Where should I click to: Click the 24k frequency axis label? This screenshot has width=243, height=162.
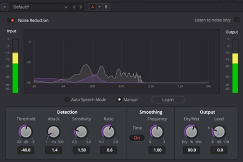click(x=209, y=86)
